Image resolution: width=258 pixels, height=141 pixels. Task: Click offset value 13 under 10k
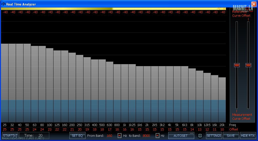pos(199,130)
